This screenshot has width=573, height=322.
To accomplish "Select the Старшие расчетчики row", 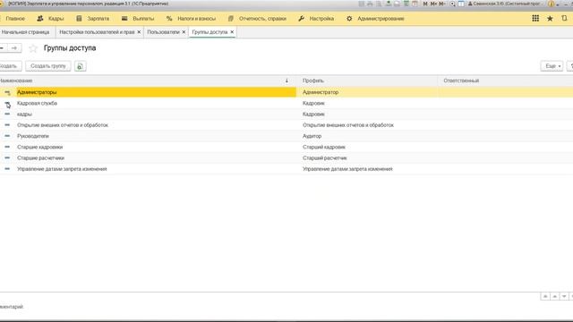I will (x=286, y=158).
